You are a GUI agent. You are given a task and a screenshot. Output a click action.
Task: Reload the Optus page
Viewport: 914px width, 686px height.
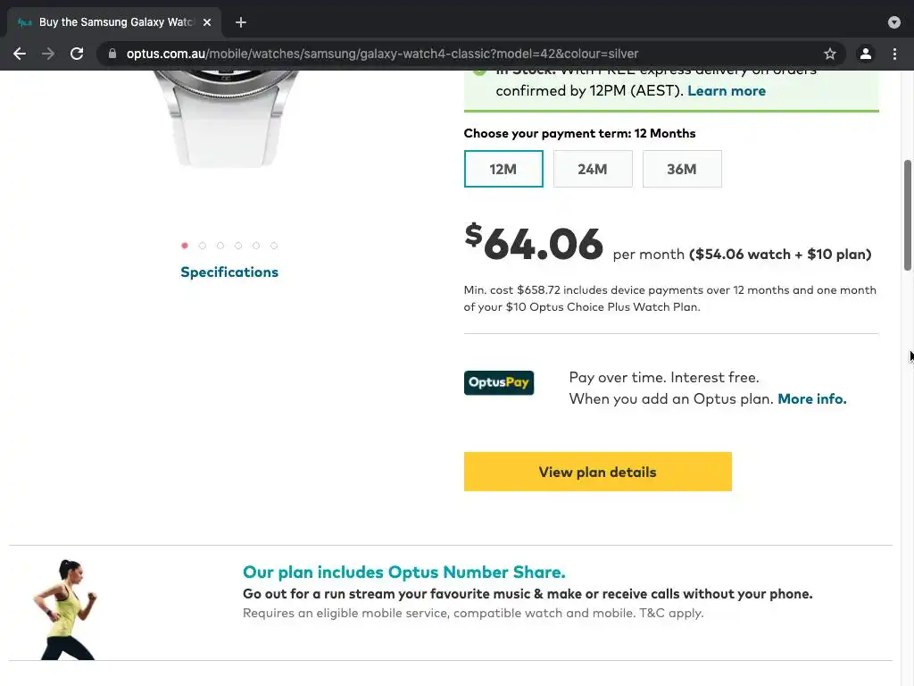point(77,54)
